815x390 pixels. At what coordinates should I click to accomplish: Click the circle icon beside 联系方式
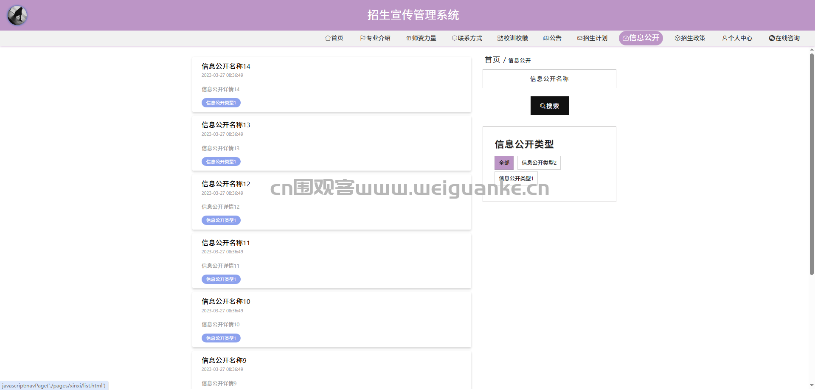pyautogui.click(x=455, y=38)
